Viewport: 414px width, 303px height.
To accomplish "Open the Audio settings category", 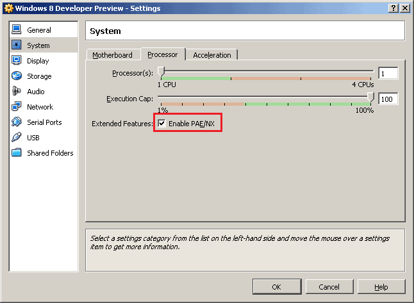I will [44, 92].
